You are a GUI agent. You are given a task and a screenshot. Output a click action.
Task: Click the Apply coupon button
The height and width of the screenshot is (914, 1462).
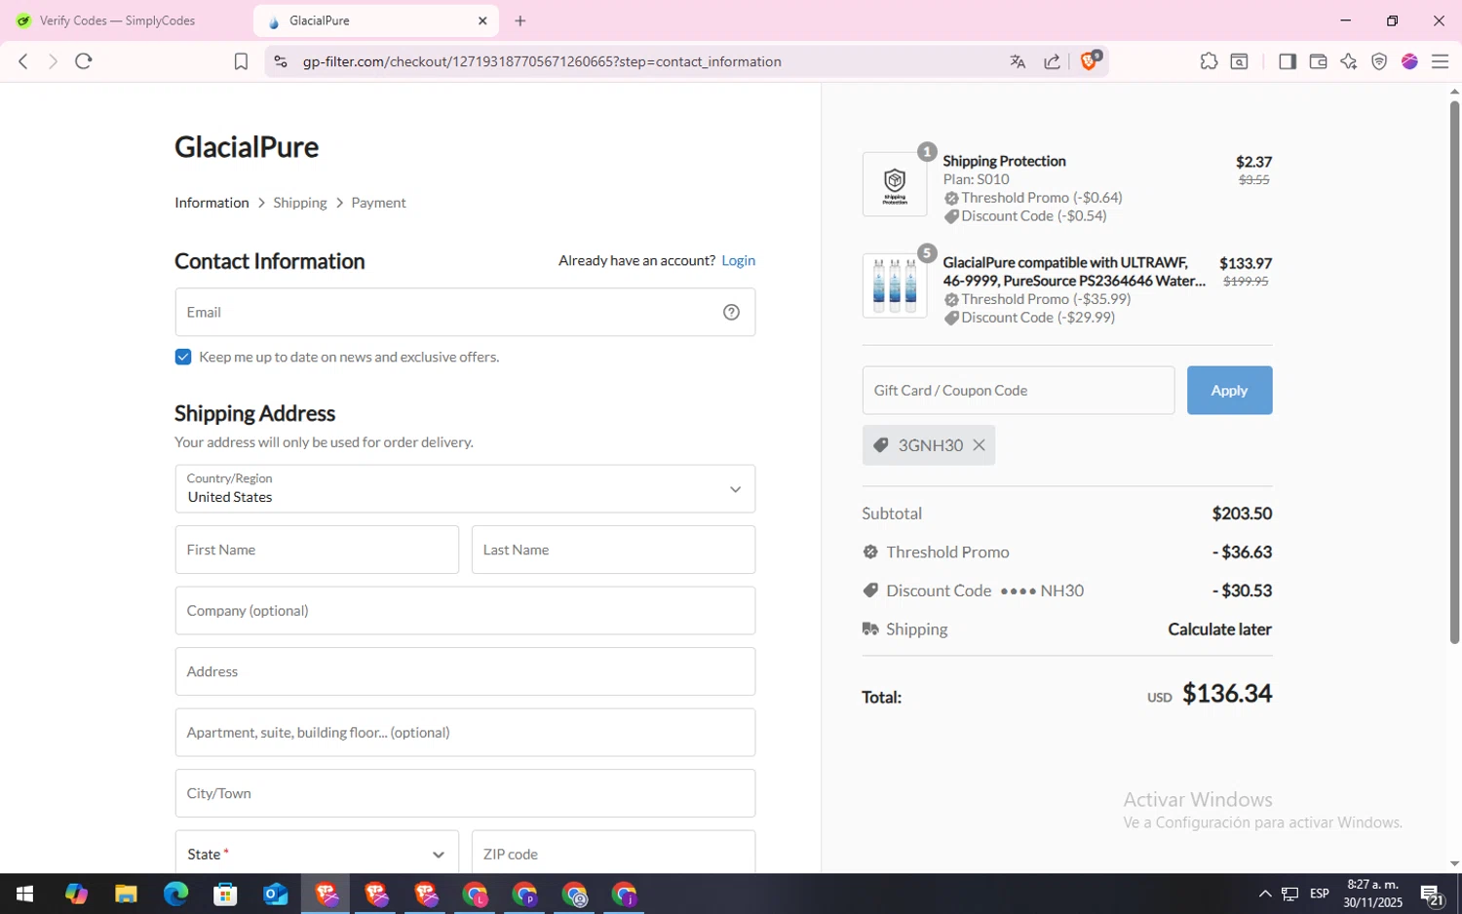tap(1229, 390)
